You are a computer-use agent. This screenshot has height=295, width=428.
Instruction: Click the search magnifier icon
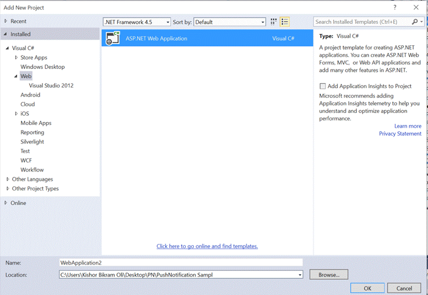(414, 21)
